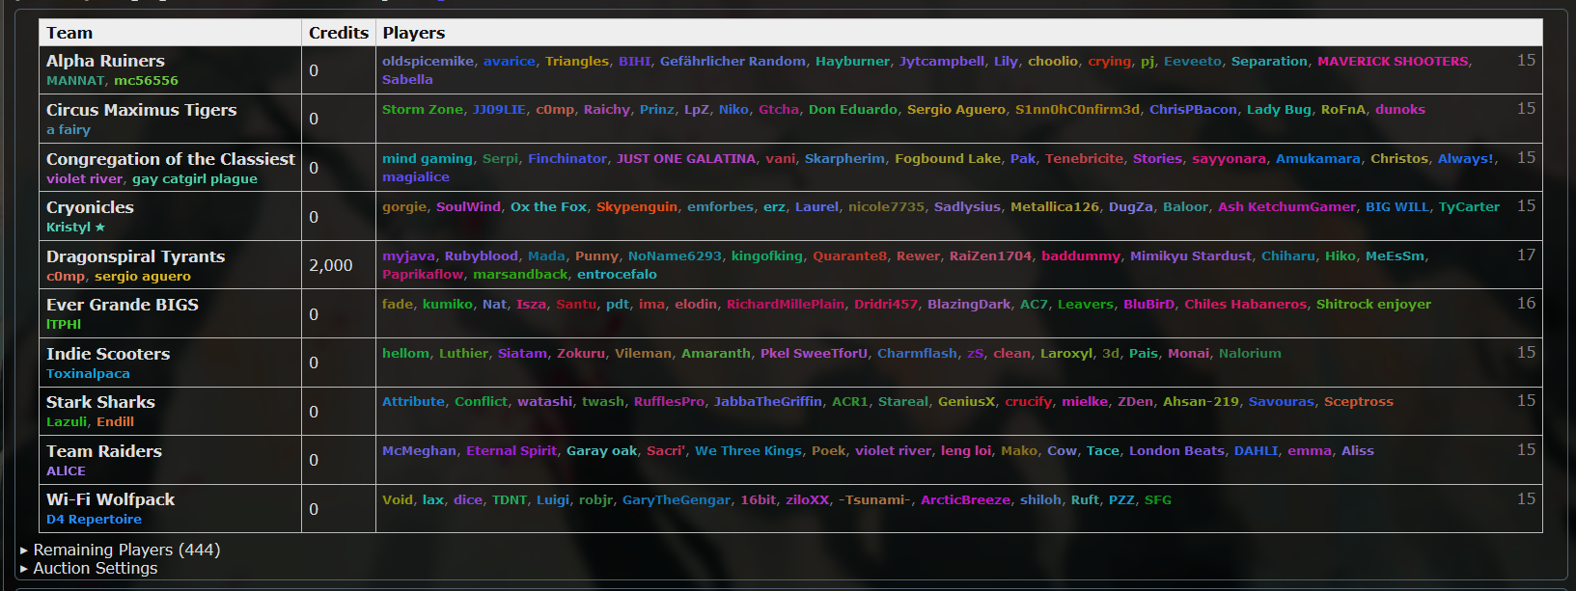Click manager name Endill
This screenshot has height=591, width=1576.
115,421
